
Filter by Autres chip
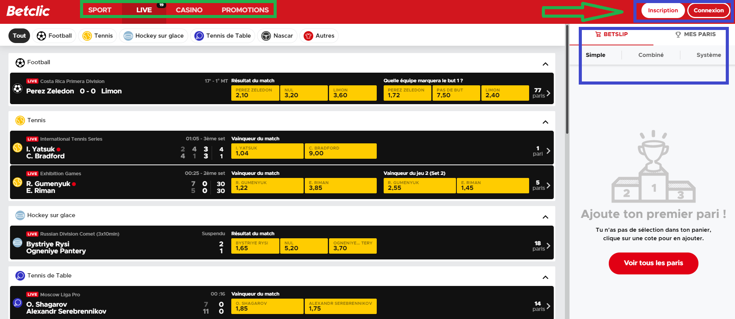(319, 36)
